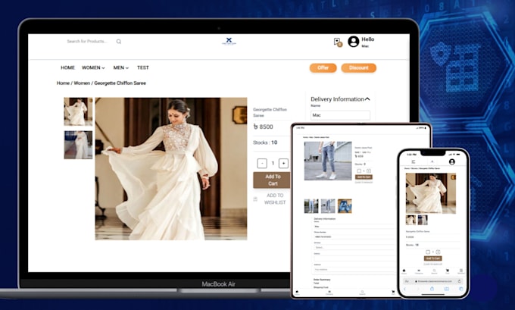This screenshot has height=310, width=515.
Task: Follow the Women breadcrumb link
Action: click(x=82, y=83)
